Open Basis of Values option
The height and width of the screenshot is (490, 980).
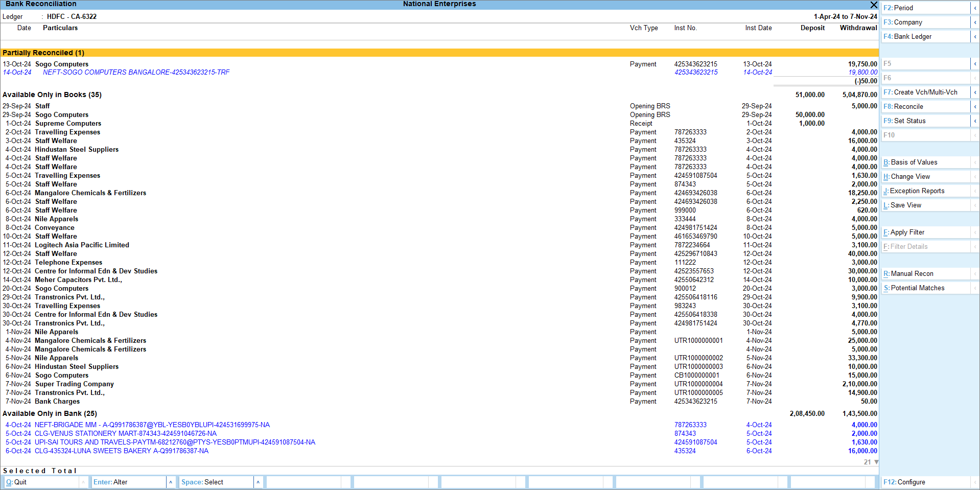click(x=925, y=162)
